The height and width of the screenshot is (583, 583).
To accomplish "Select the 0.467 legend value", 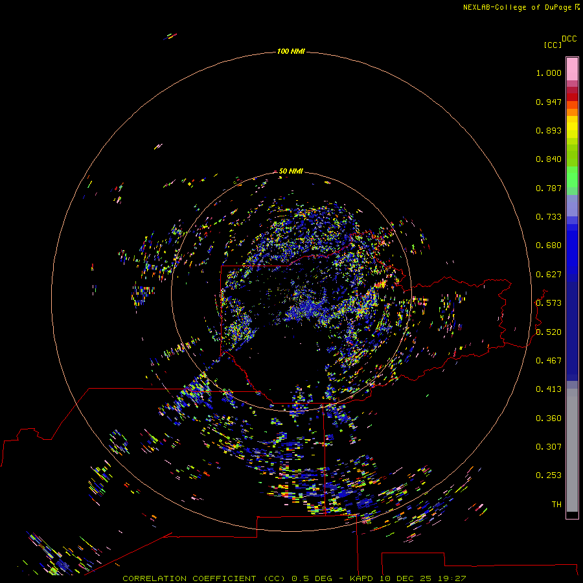I will 549,361.
